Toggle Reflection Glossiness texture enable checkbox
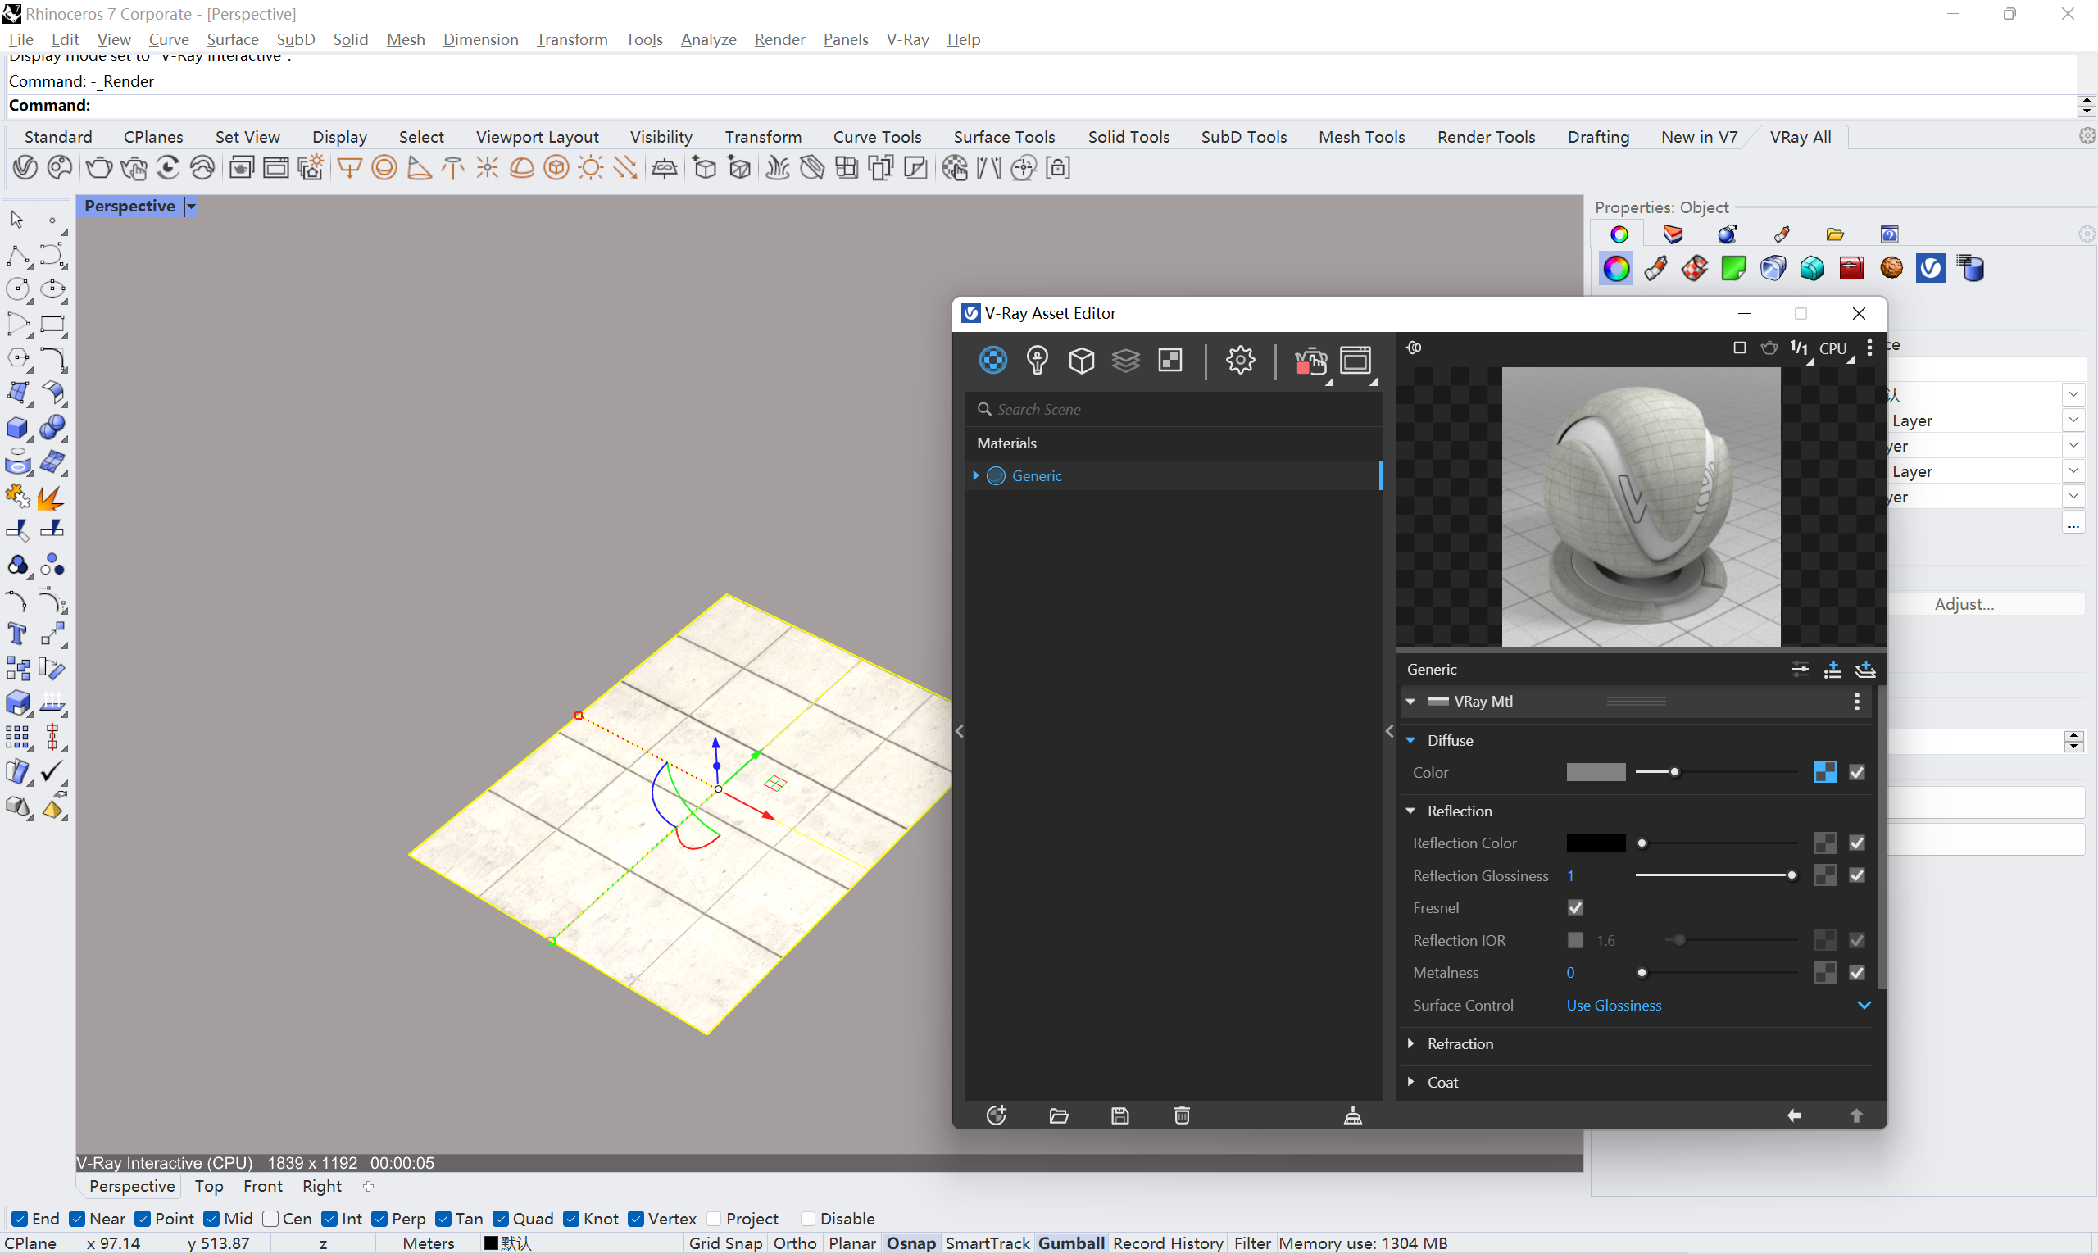The height and width of the screenshot is (1254, 2098). pyautogui.click(x=1856, y=875)
